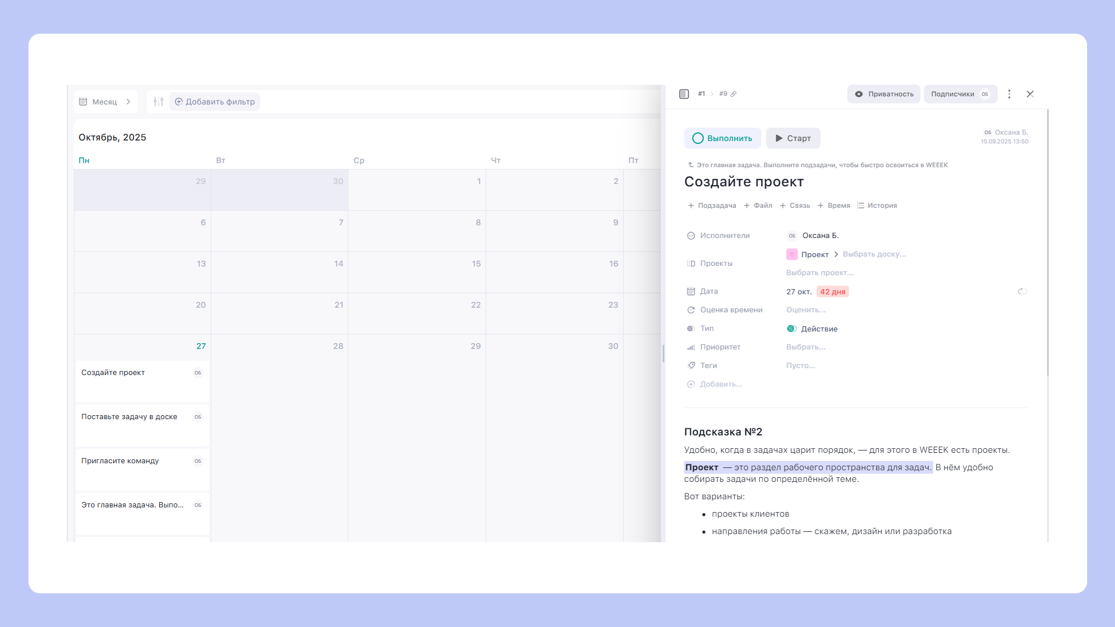Viewport: 1115px width, 627px height.
Task: Click the copy task link icon
Action: (x=733, y=94)
